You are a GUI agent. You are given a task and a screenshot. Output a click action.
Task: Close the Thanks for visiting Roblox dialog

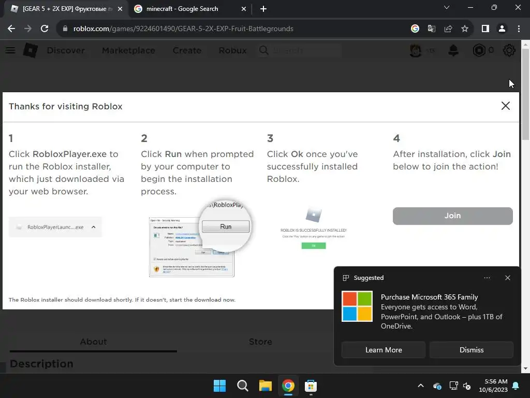coord(505,106)
